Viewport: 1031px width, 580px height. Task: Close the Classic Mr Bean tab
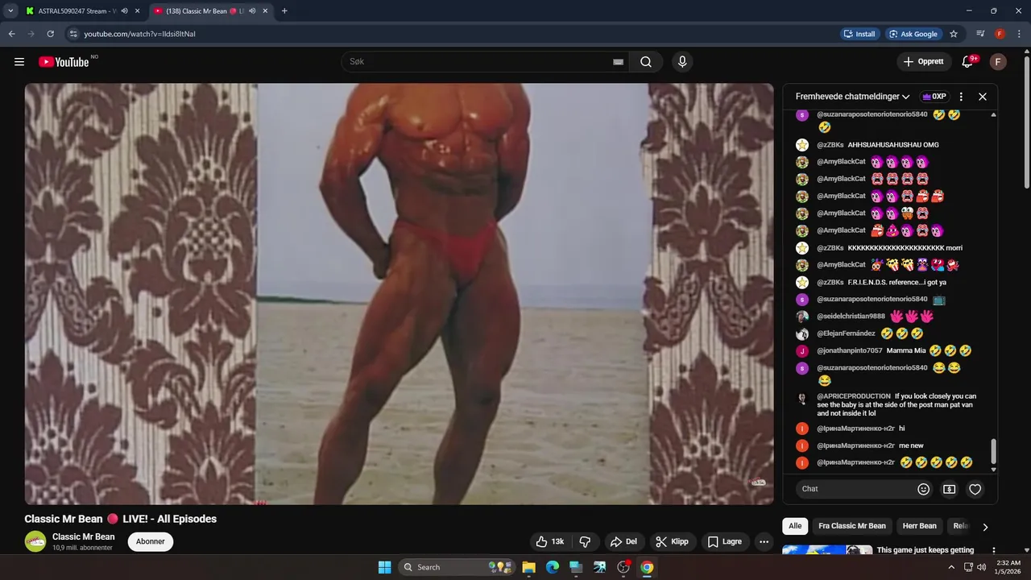click(266, 11)
